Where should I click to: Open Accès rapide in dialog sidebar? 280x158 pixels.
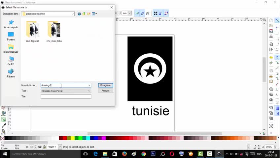tap(11, 24)
